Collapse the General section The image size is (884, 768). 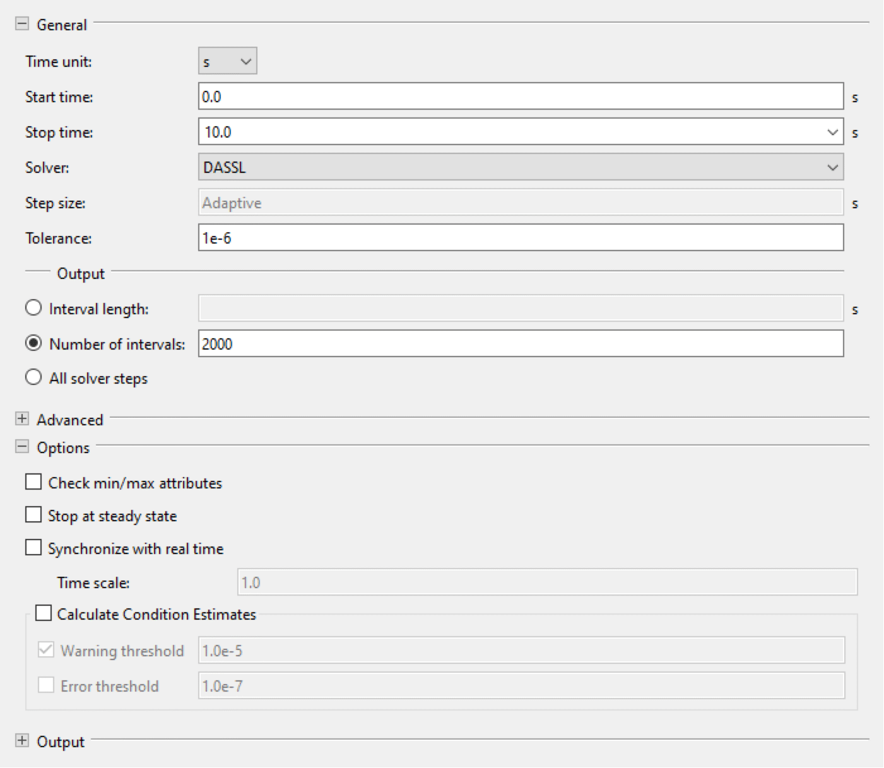coord(22,24)
